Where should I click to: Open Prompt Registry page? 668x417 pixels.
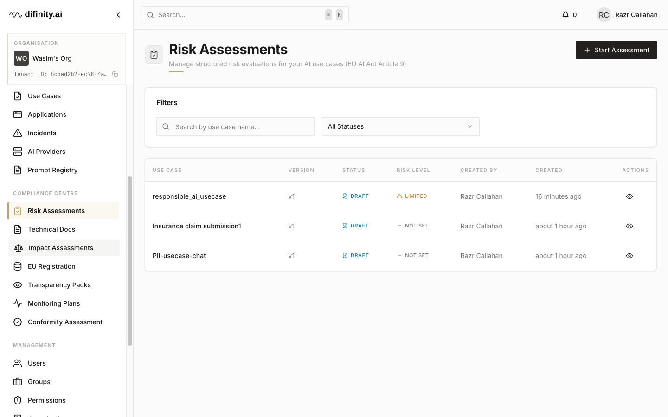64,170
